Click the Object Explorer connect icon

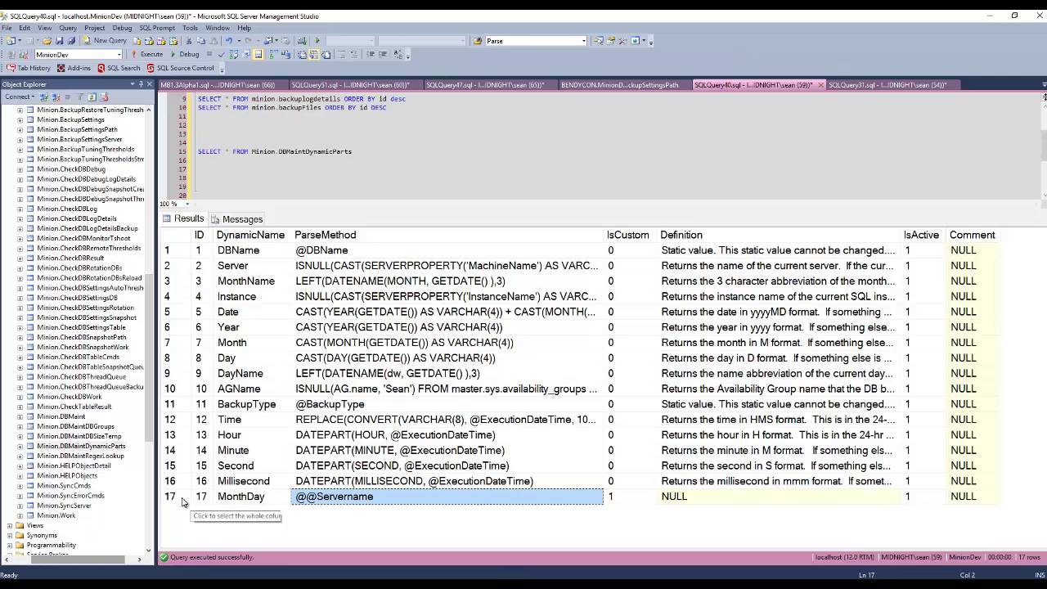tap(43, 97)
